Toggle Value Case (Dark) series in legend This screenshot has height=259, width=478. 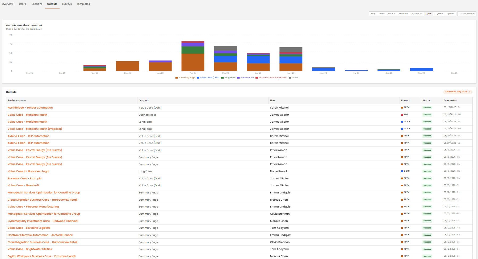[x=208, y=77]
